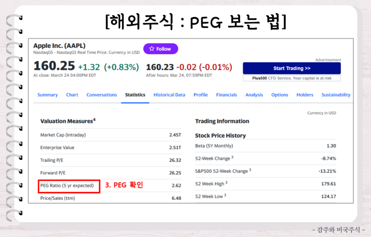Click Beta value 1.30
The height and width of the screenshot is (237, 371).
(331, 146)
